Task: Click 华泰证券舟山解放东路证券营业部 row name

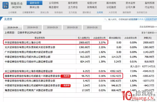Action: click(x=30, y=81)
